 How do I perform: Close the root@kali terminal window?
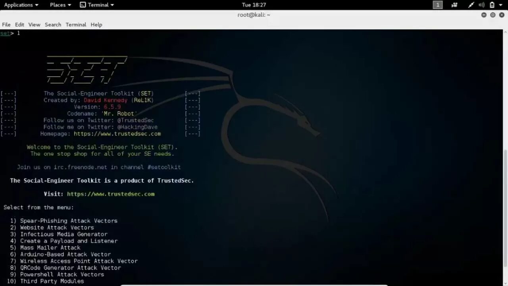(x=502, y=15)
